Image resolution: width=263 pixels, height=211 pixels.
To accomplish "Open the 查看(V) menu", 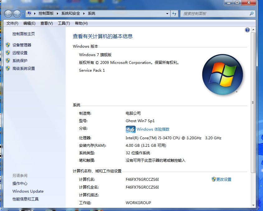I will 47,23.
